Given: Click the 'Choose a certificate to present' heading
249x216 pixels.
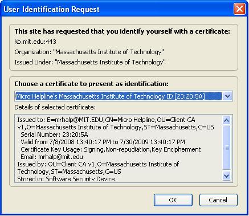Looking at the screenshot, I should click(91, 84).
